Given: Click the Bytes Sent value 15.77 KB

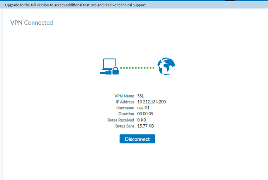Looking at the screenshot, I should (x=145, y=126).
